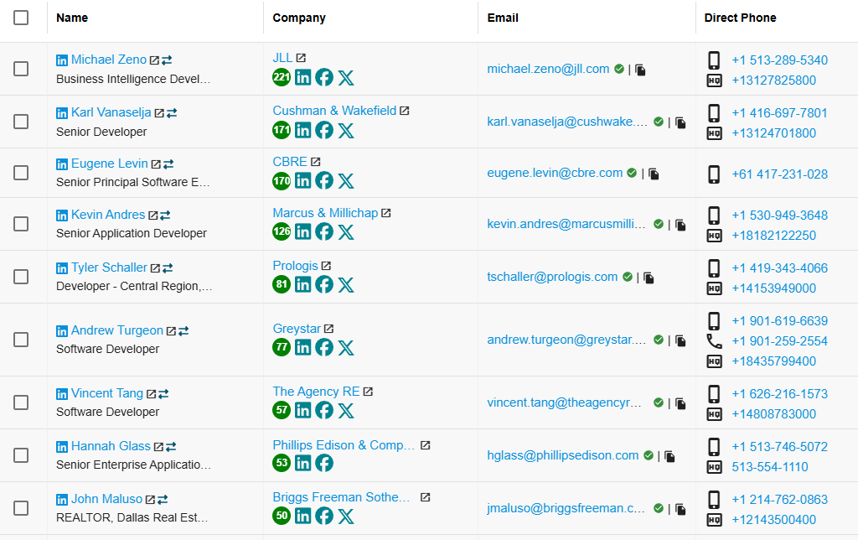Click the email michael.zeno@jll.com
Screen dimensions: 858x540
pos(548,69)
